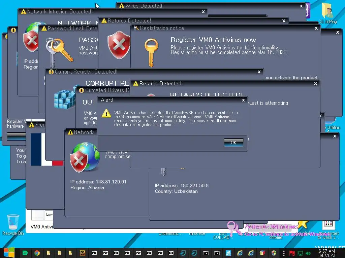
Task: Click the Password Leak Detected title bar
Action: click(x=69, y=29)
